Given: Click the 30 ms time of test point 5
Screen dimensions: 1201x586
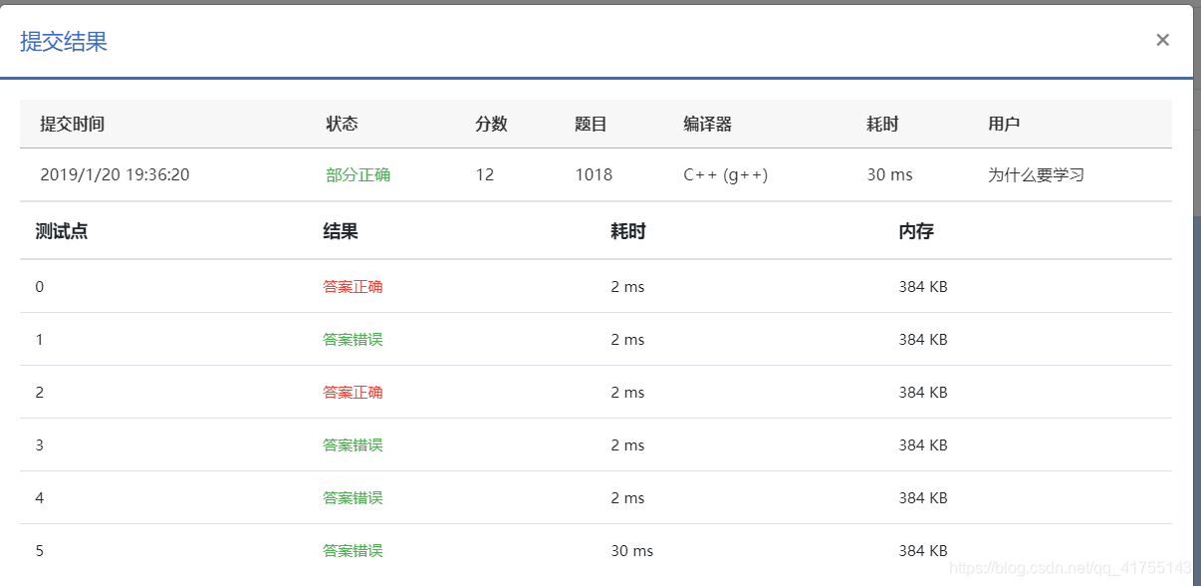Looking at the screenshot, I should pyautogui.click(x=632, y=551).
